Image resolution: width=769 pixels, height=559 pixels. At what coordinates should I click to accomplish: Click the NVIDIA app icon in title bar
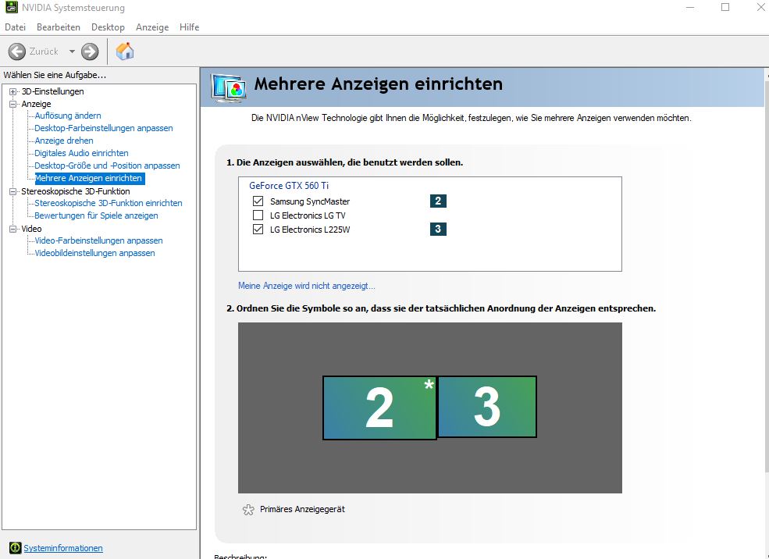coord(11,7)
